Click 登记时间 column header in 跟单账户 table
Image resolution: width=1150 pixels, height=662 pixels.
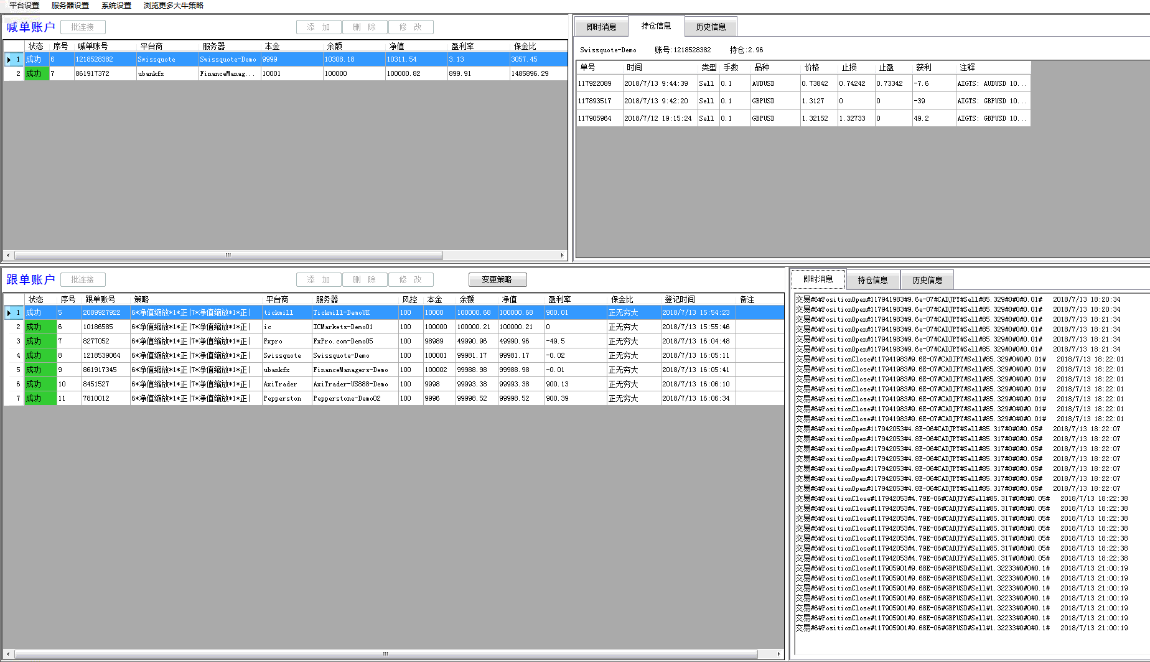click(x=698, y=299)
